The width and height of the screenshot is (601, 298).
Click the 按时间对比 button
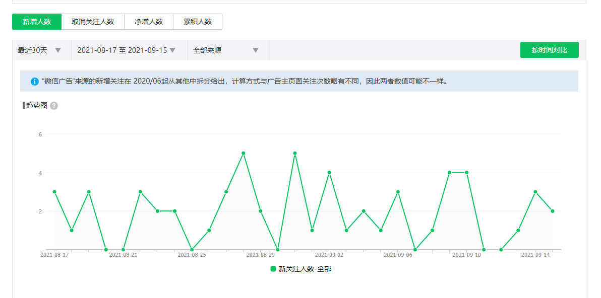coord(549,50)
